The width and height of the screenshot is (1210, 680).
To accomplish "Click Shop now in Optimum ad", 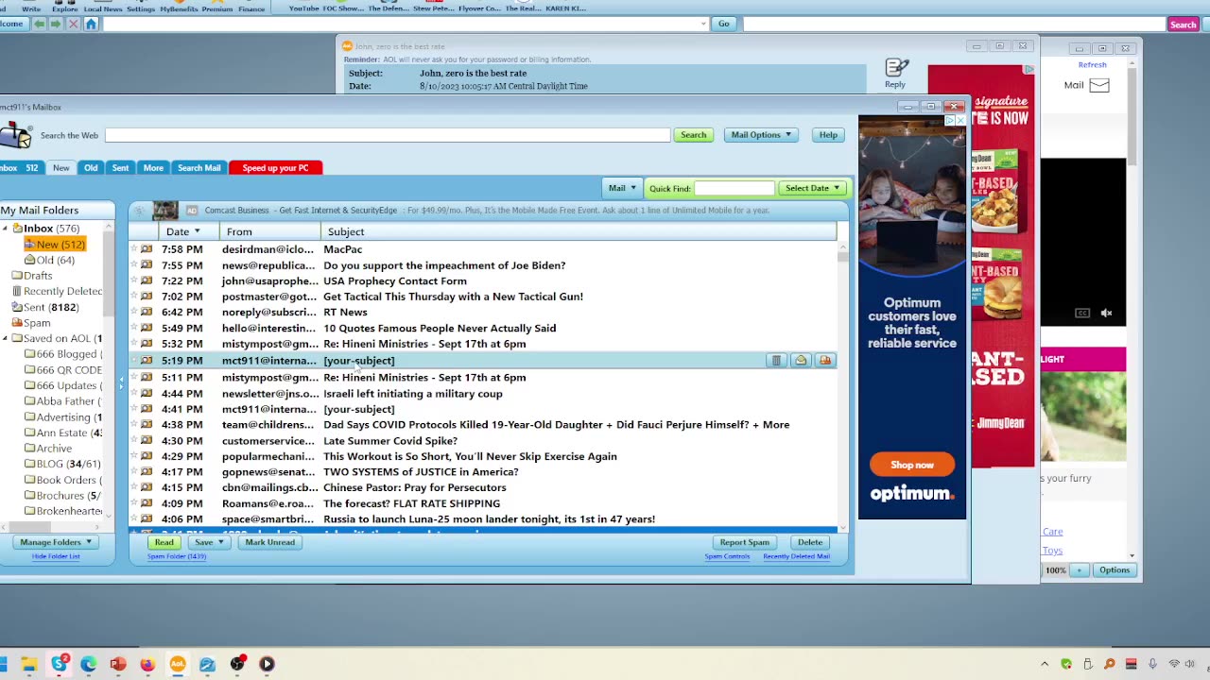I will coord(912,465).
